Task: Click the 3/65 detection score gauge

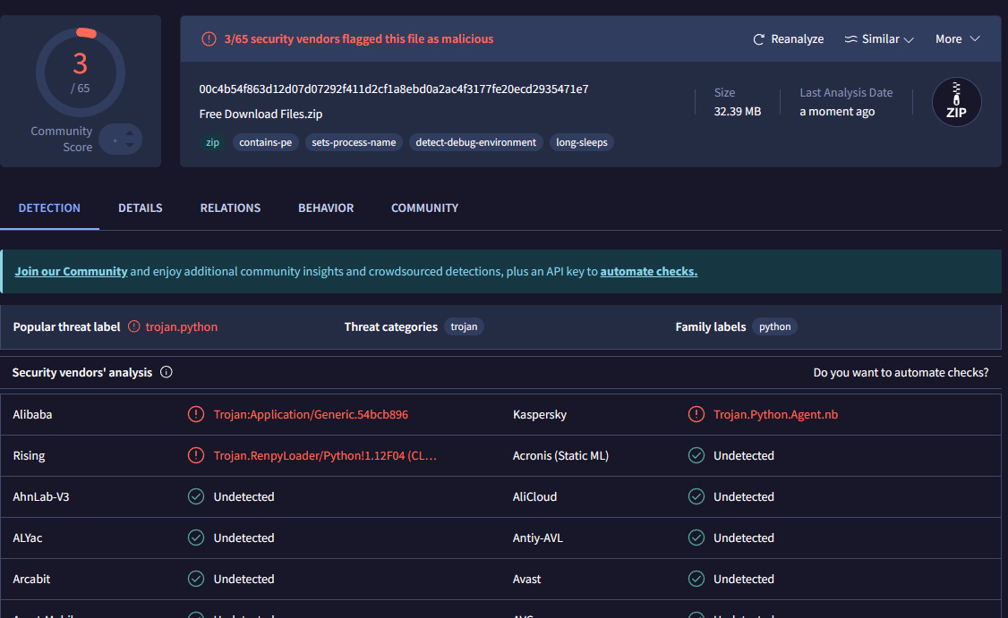Action: (81, 72)
